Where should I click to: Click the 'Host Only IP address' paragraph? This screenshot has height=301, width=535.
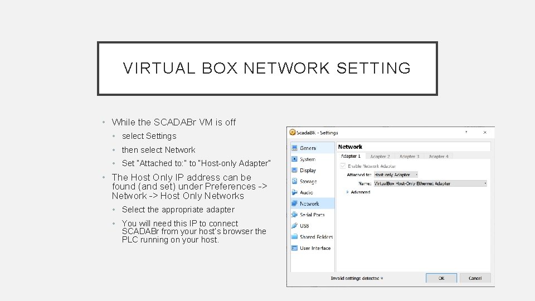click(x=189, y=187)
